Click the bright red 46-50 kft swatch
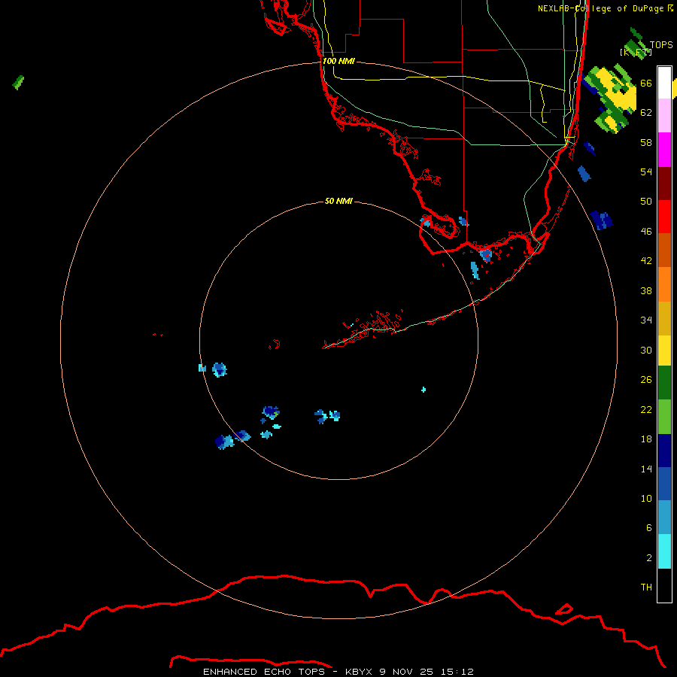The width and height of the screenshot is (677, 677). click(x=664, y=217)
